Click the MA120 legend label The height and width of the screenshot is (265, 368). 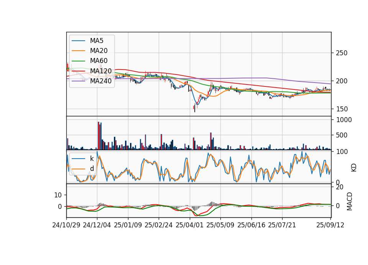click(101, 71)
